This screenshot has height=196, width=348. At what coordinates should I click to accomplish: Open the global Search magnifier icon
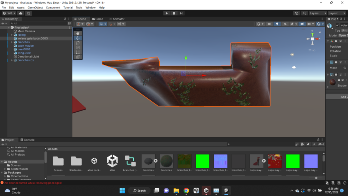304,13
